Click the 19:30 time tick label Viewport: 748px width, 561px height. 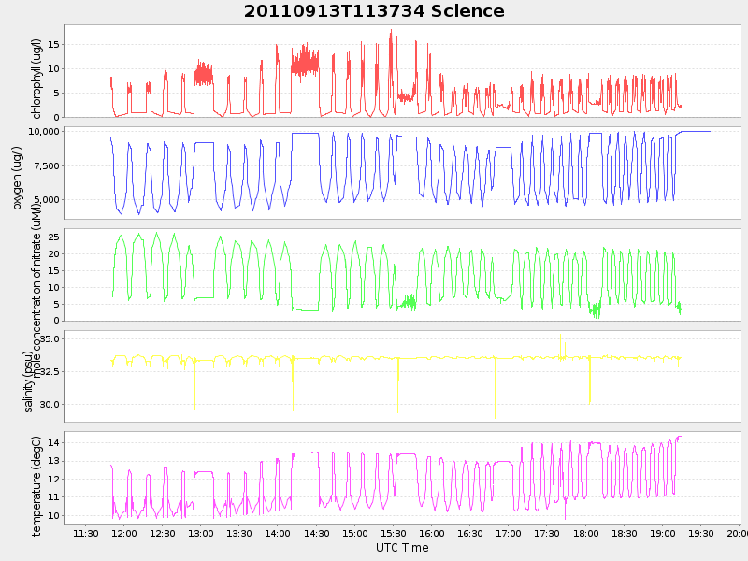(x=700, y=534)
